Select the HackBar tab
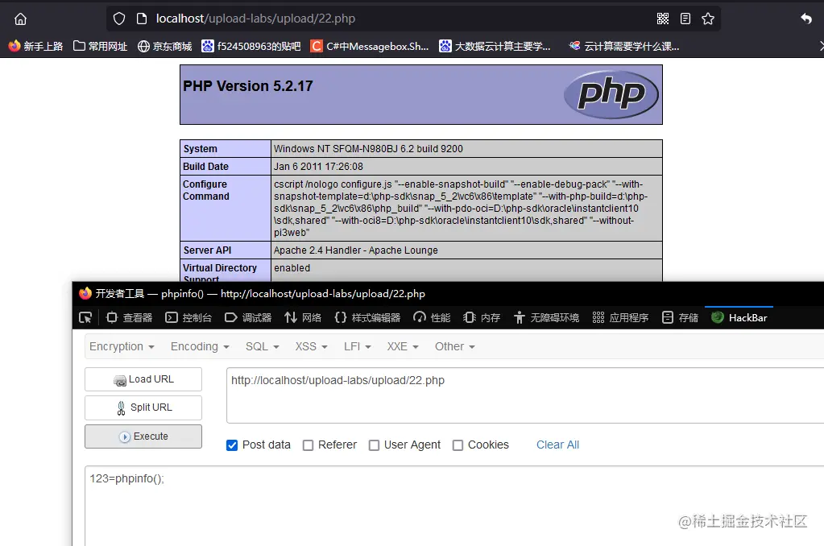Screen dimensions: 824x546 tap(739, 318)
